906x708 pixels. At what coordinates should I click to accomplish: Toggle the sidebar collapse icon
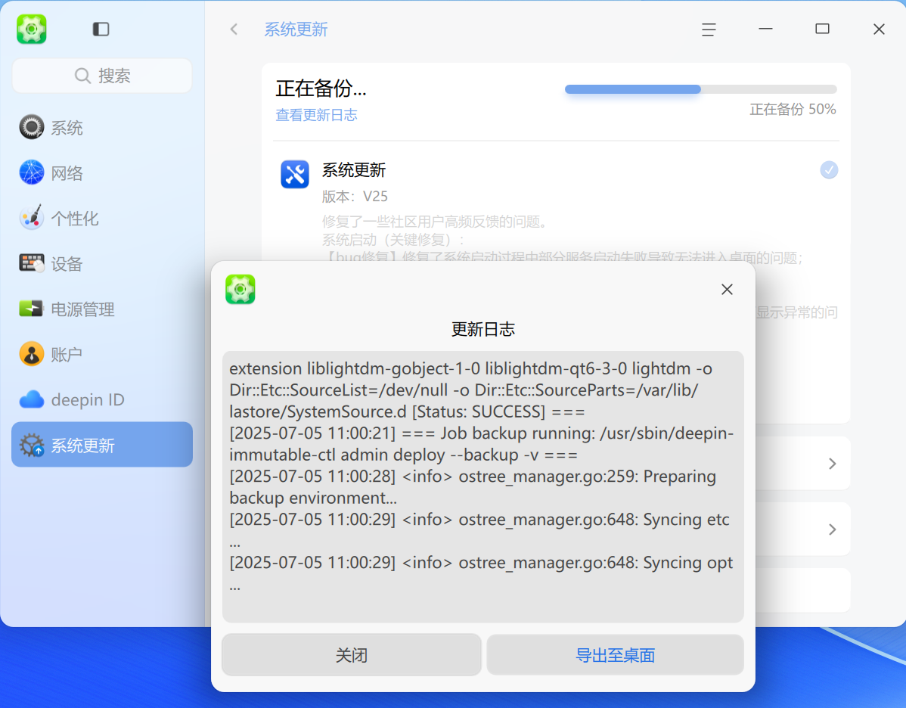[x=101, y=29]
